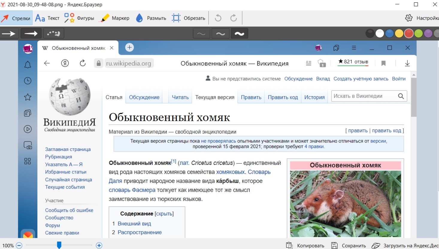439x249 pixels.
Task: Click the undo arrow icon
Action: 218,18
